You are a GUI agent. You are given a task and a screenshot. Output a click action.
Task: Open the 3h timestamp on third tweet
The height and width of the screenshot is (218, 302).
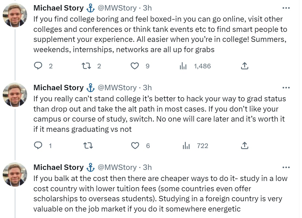coord(147,167)
